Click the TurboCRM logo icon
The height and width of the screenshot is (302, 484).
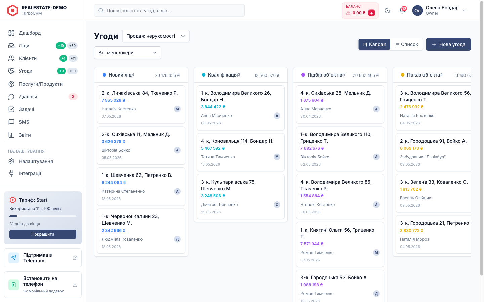click(x=13, y=10)
